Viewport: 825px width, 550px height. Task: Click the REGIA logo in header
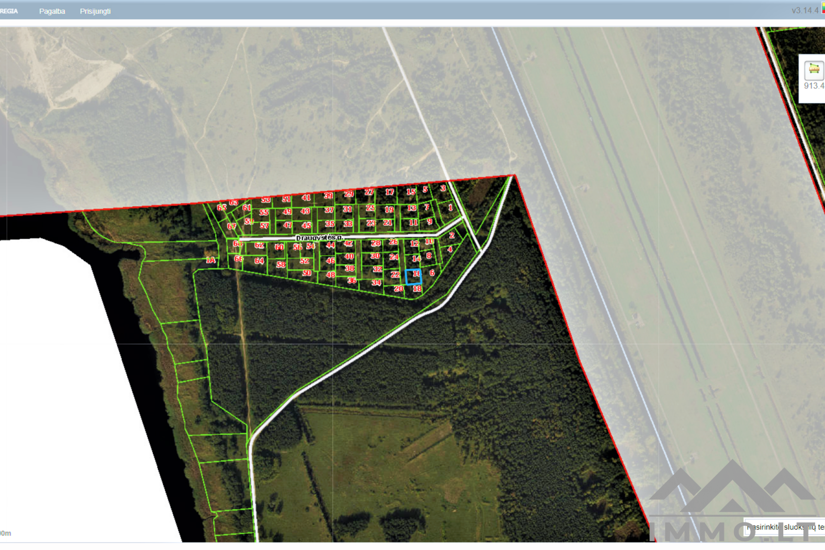[x=9, y=11]
